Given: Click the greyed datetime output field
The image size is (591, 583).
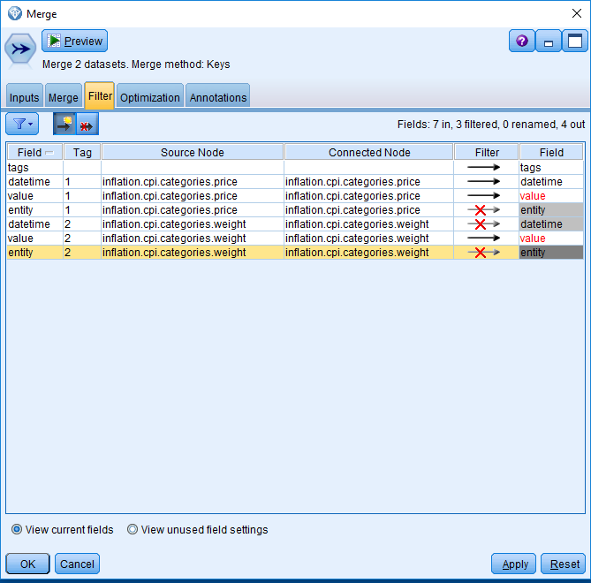Looking at the screenshot, I should (x=551, y=223).
